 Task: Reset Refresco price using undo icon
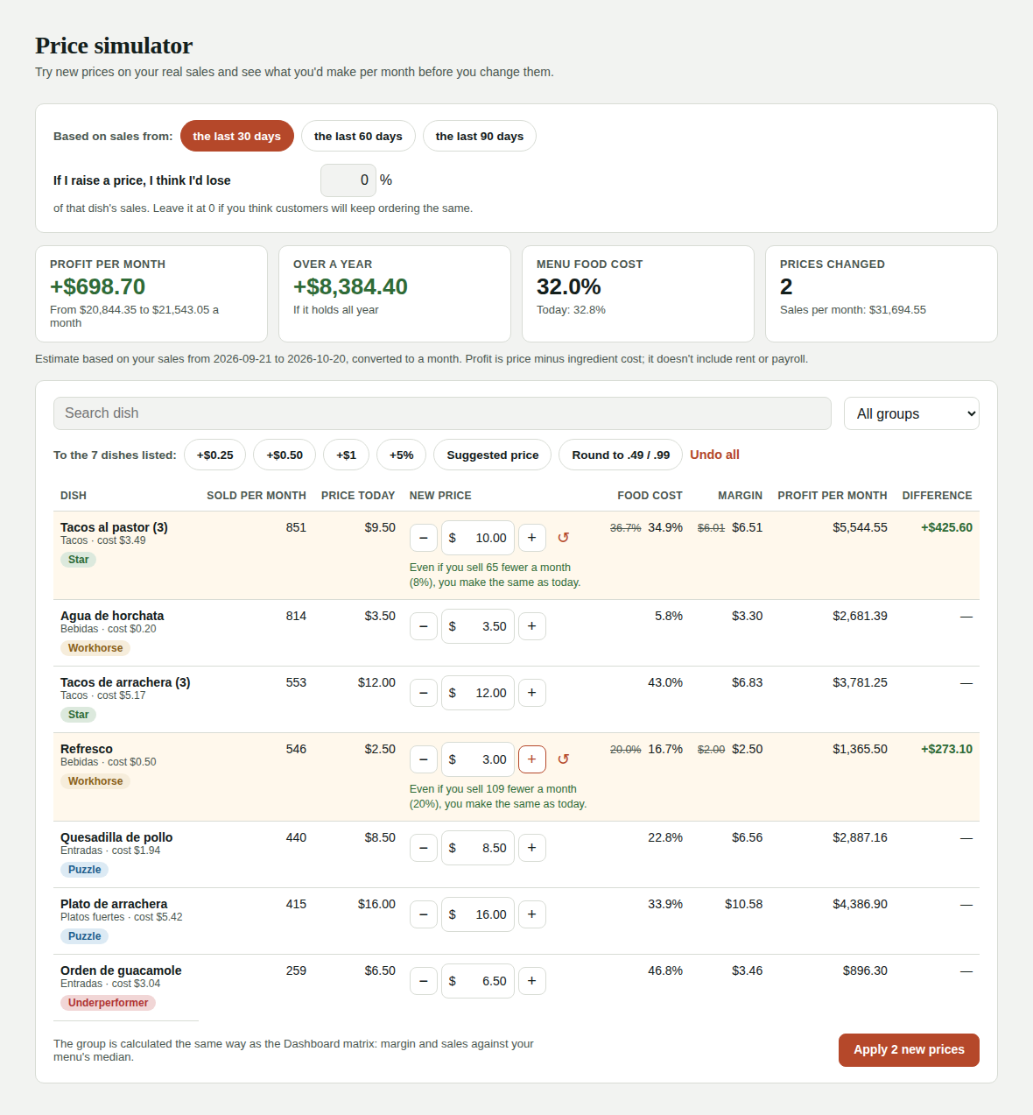pos(564,759)
